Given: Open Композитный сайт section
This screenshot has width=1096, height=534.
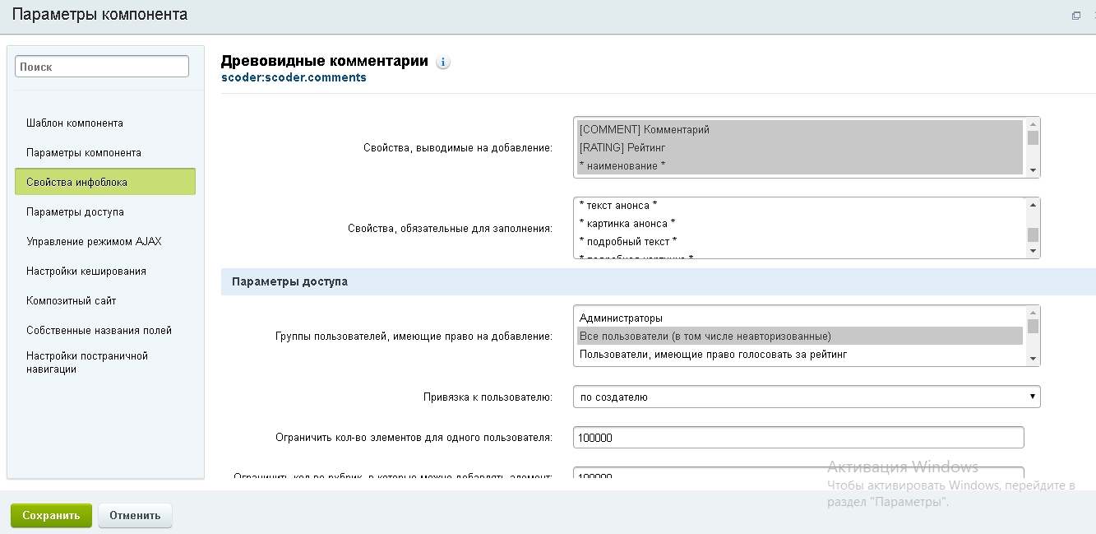Looking at the screenshot, I should pos(72,301).
